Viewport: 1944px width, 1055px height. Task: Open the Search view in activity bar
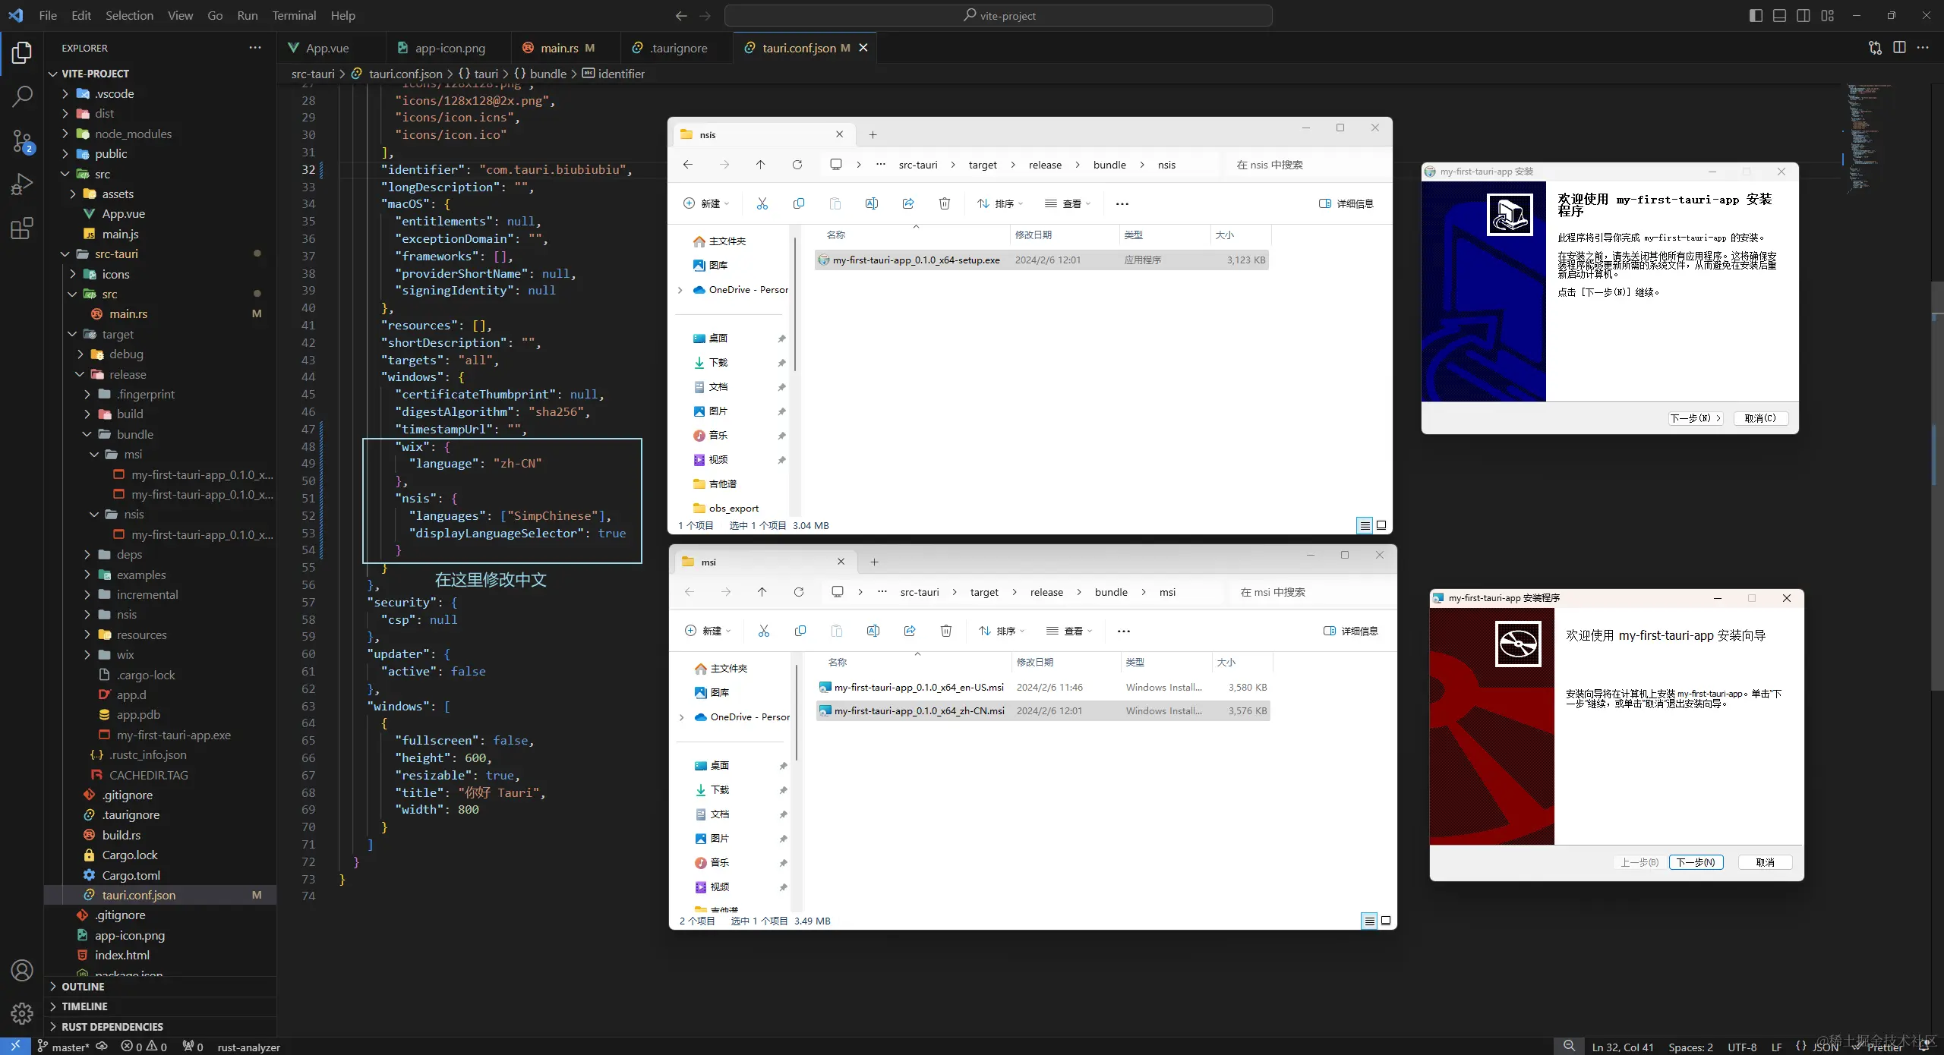tap(22, 96)
